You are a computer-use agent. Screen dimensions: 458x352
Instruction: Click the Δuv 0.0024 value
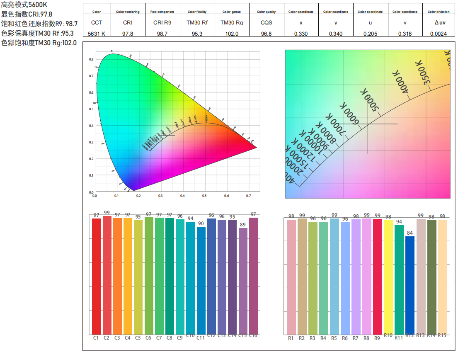click(x=439, y=34)
